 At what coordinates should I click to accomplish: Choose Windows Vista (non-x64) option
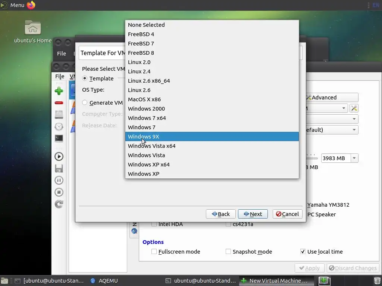pos(212,155)
